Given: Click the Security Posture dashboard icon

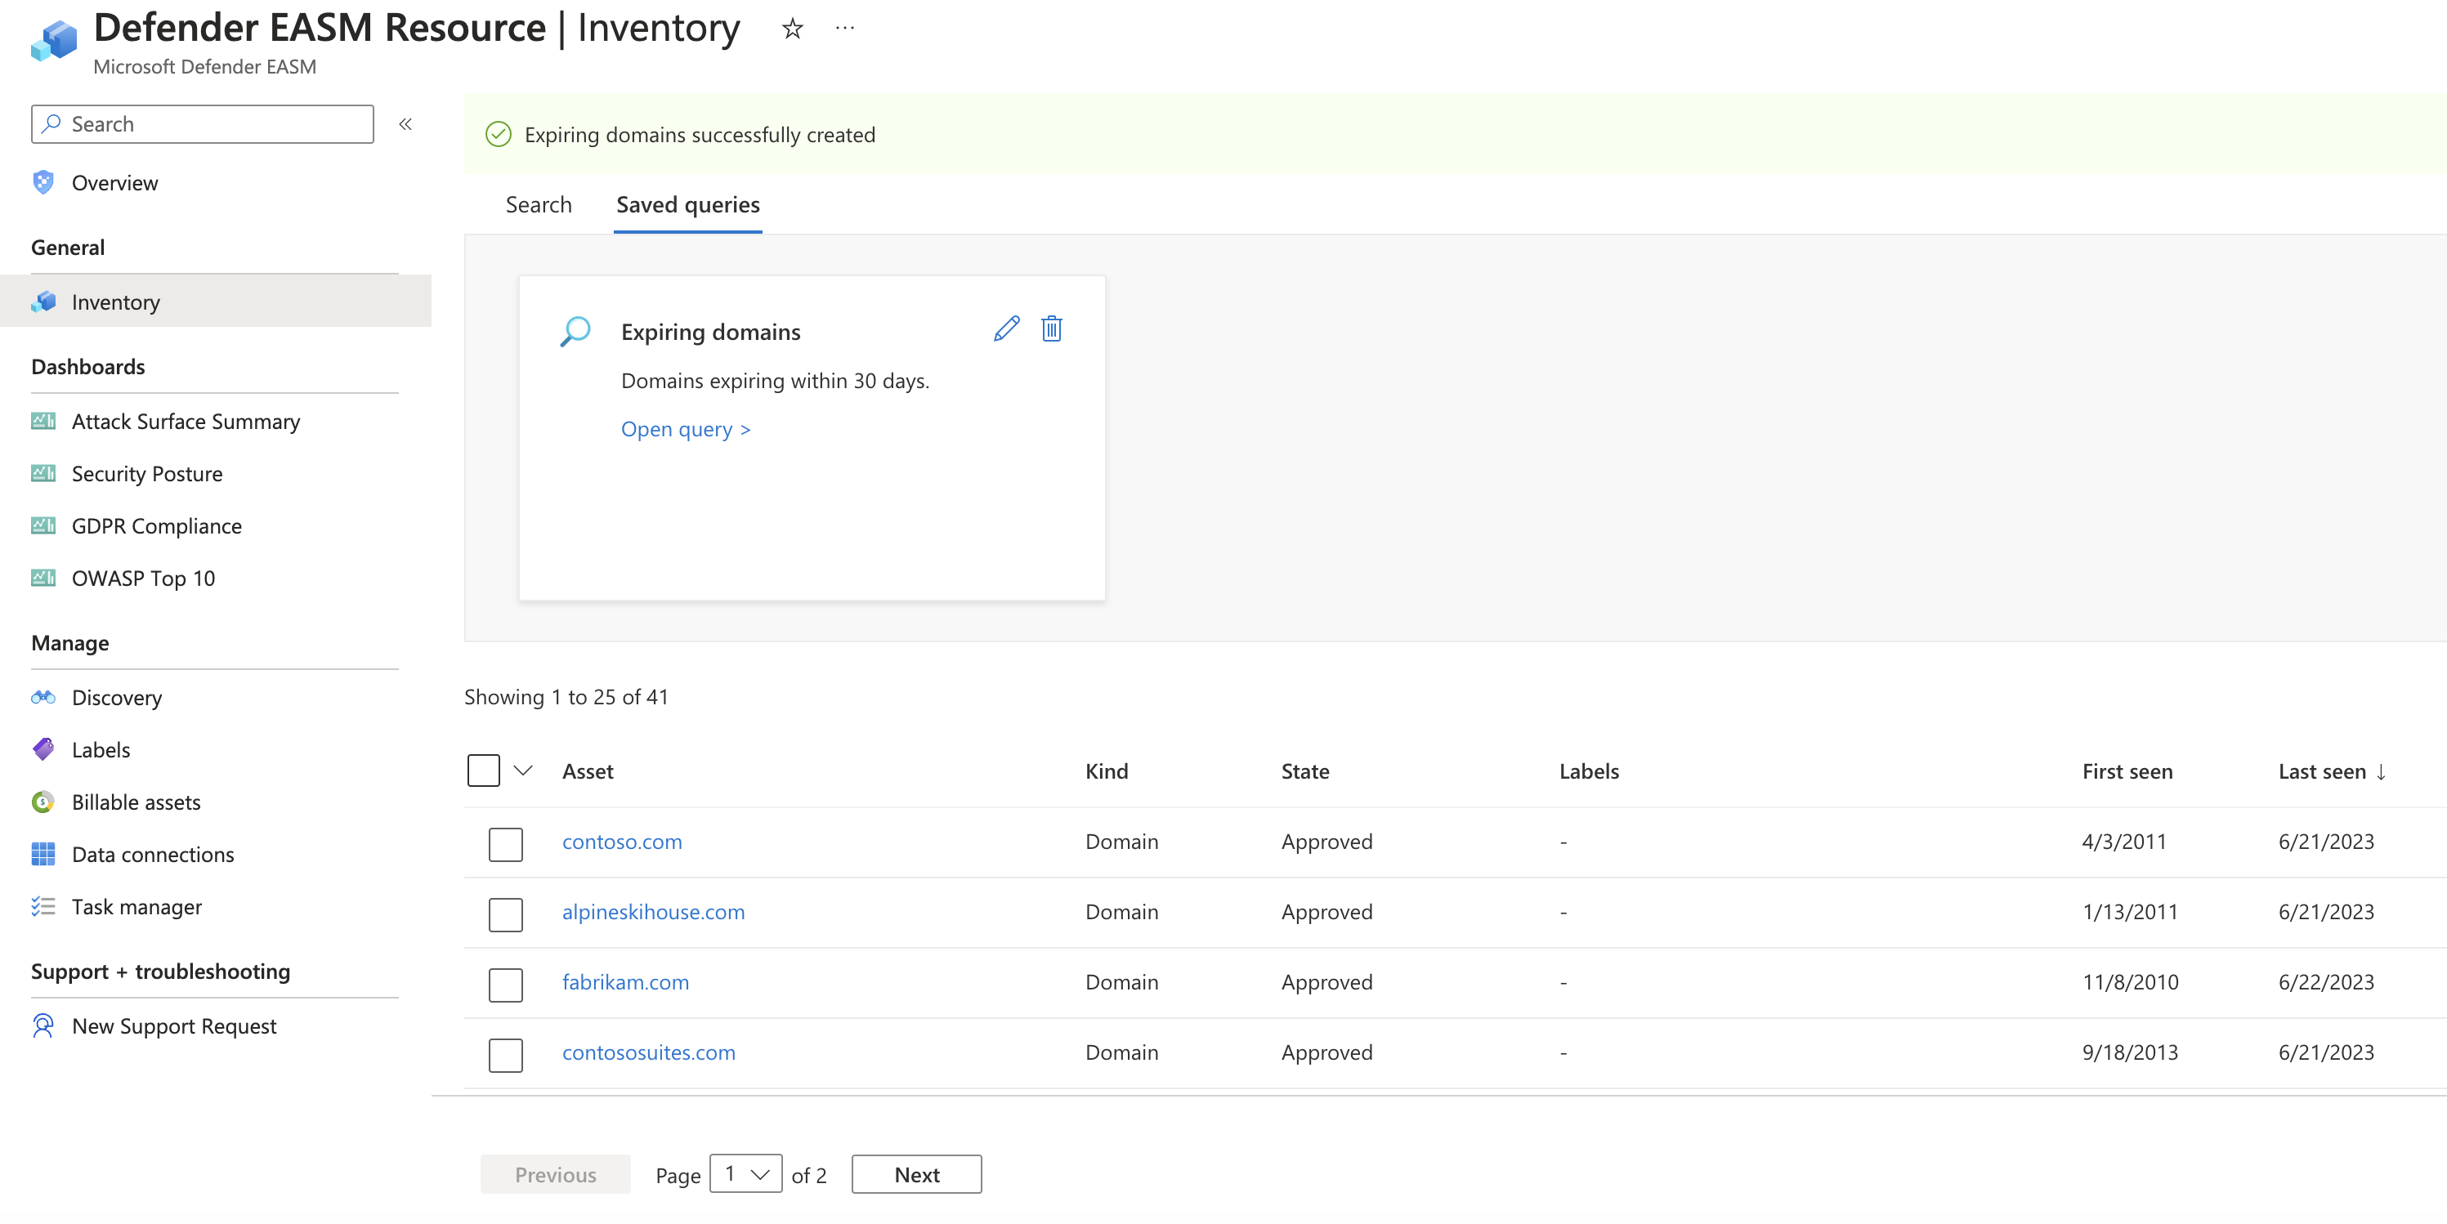Looking at the screenshot, I should click(43, 471).
